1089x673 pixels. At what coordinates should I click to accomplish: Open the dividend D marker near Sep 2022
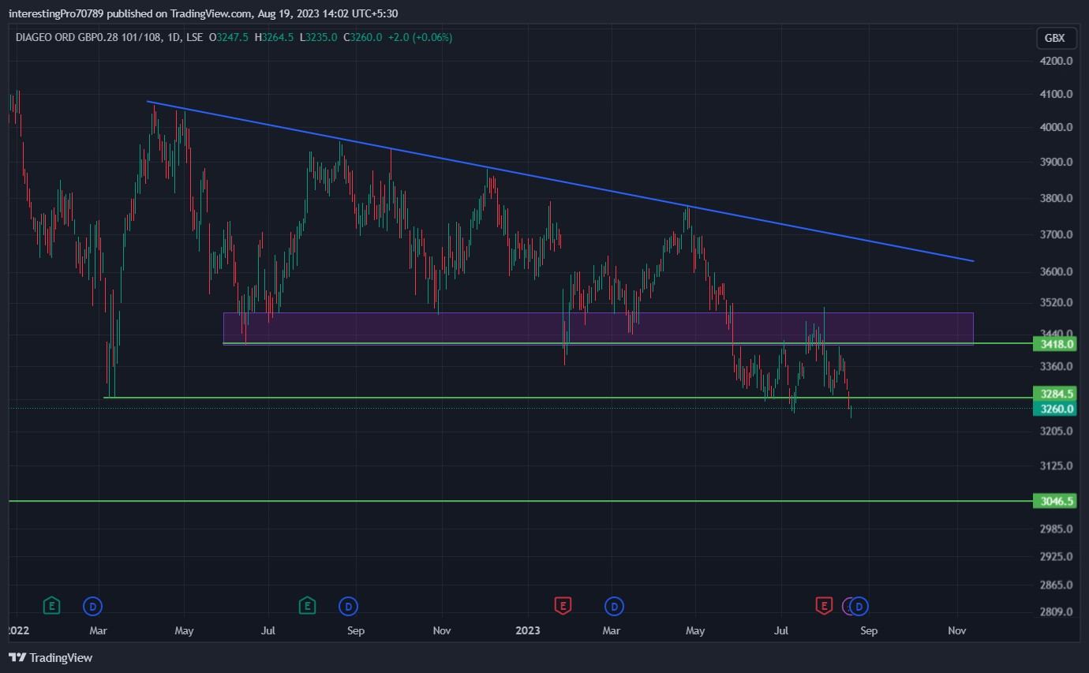(349, 606)
